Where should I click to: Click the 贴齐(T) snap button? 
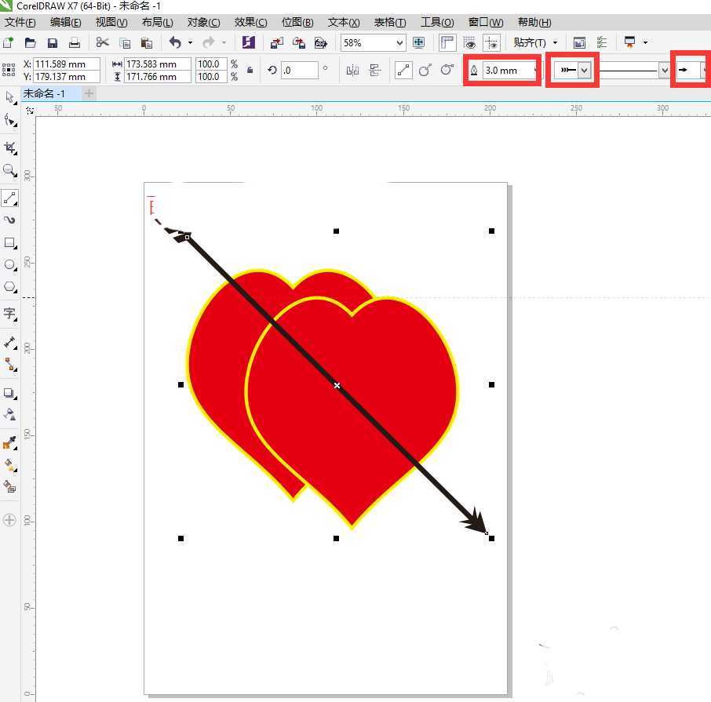pos(530,42)
